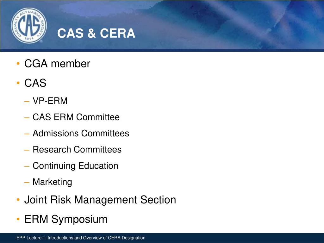
Task: Select the "CAS ERM Committee" line
Action: click(76, 117)
